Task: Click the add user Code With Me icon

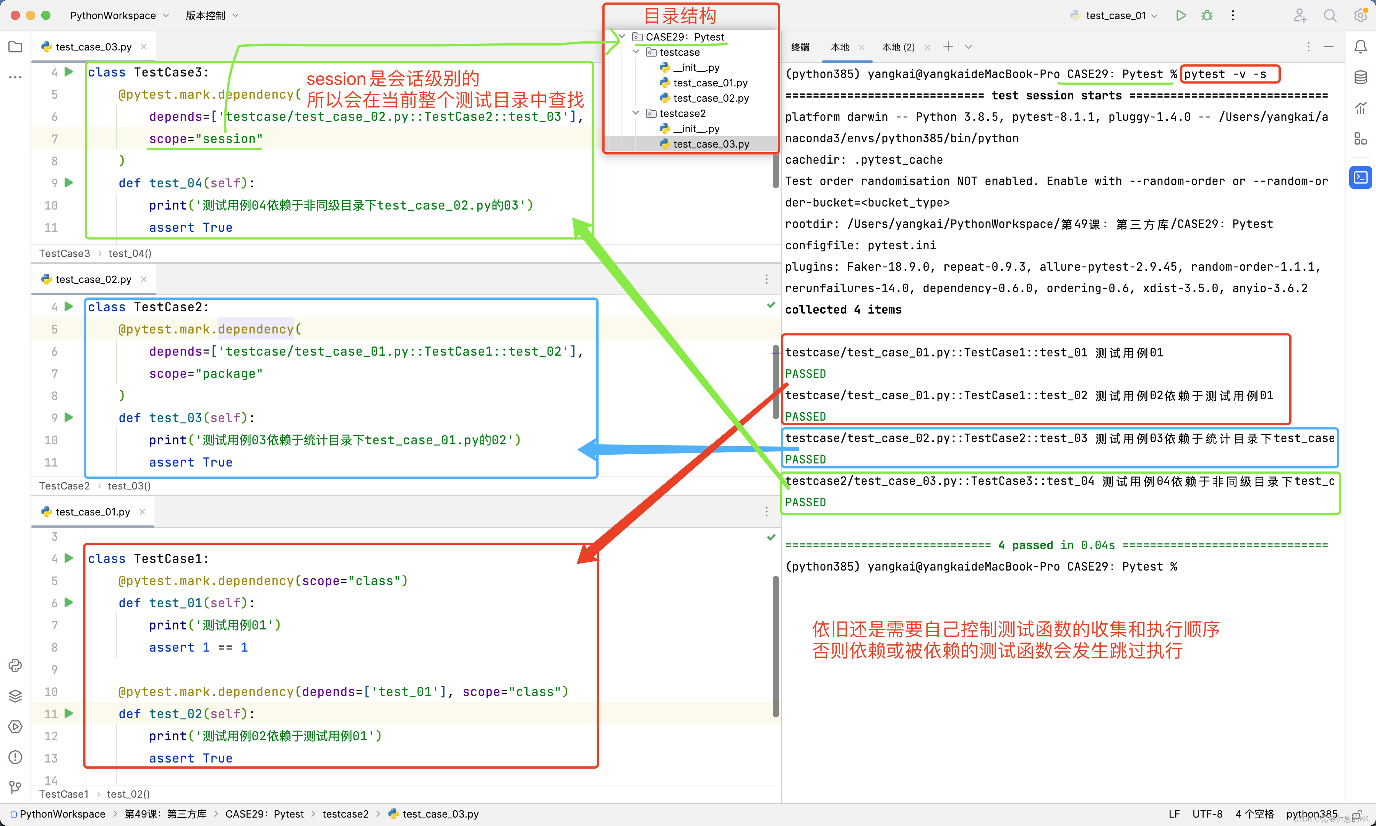Action: 1300,16
